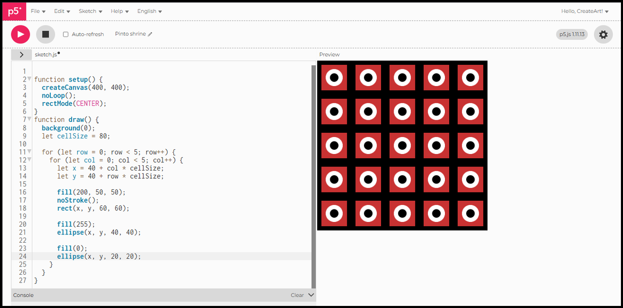The width and height of the screenshot is (623, 308).
Task: Click the ellipse(x, y, 20, 20); line
Action: click(x=99, y=257)
